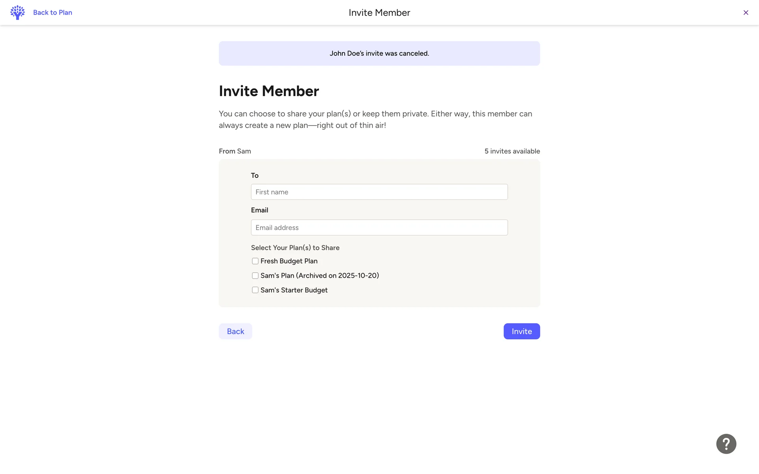Click the "To" field label

(x=255, y=175)
